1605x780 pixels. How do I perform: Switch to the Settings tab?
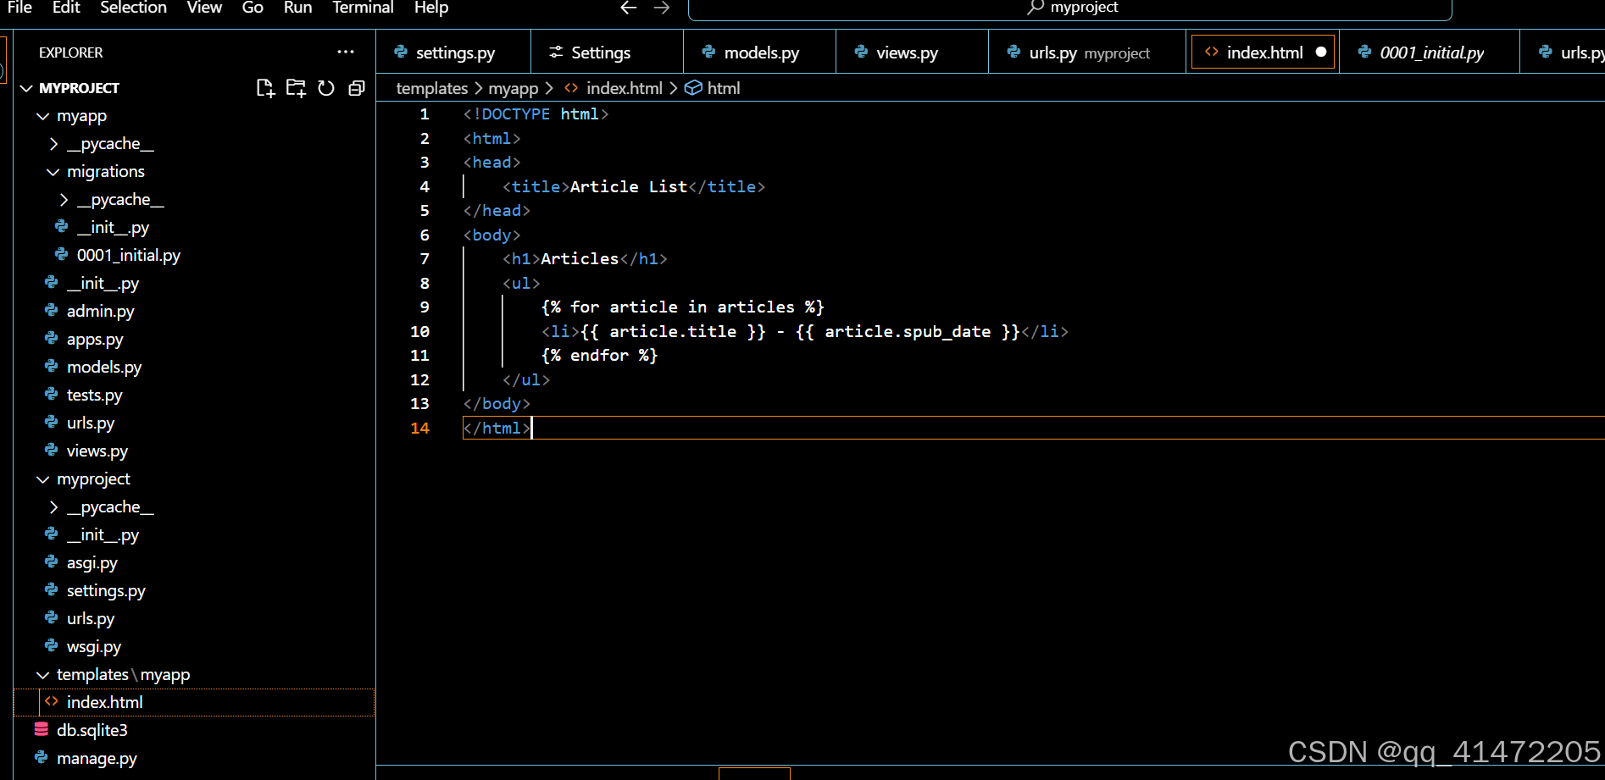(x=600, y=52)
